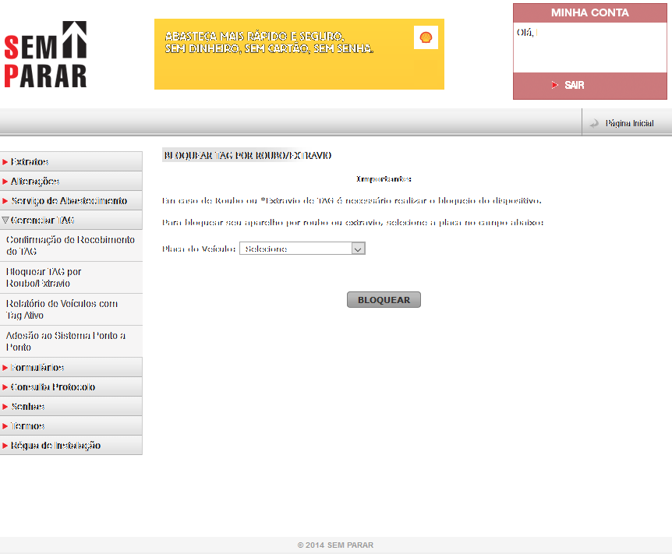Screen dimensions: 672x554
Task: Click the sentence starting 'Em caso de Roubo'
Action: pos(352,200)
